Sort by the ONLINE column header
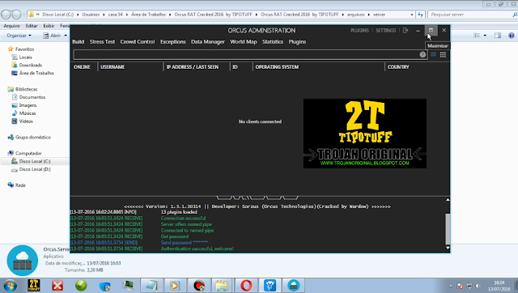Viewport: 518px width, 293px height. click(x=82, y=66)
